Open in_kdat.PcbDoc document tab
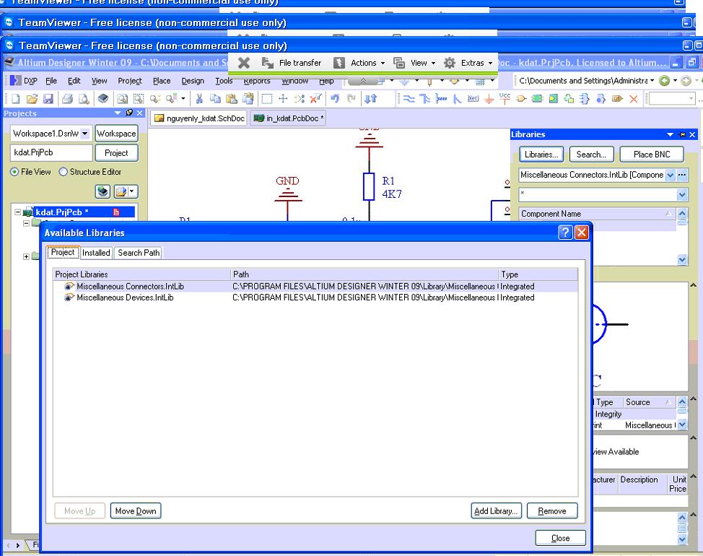 [288, 118]
